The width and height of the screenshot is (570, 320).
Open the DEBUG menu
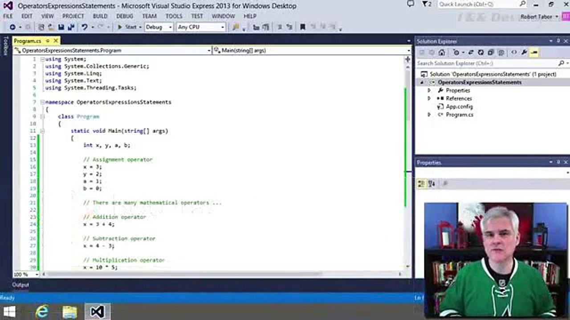(x=125, y=16)
